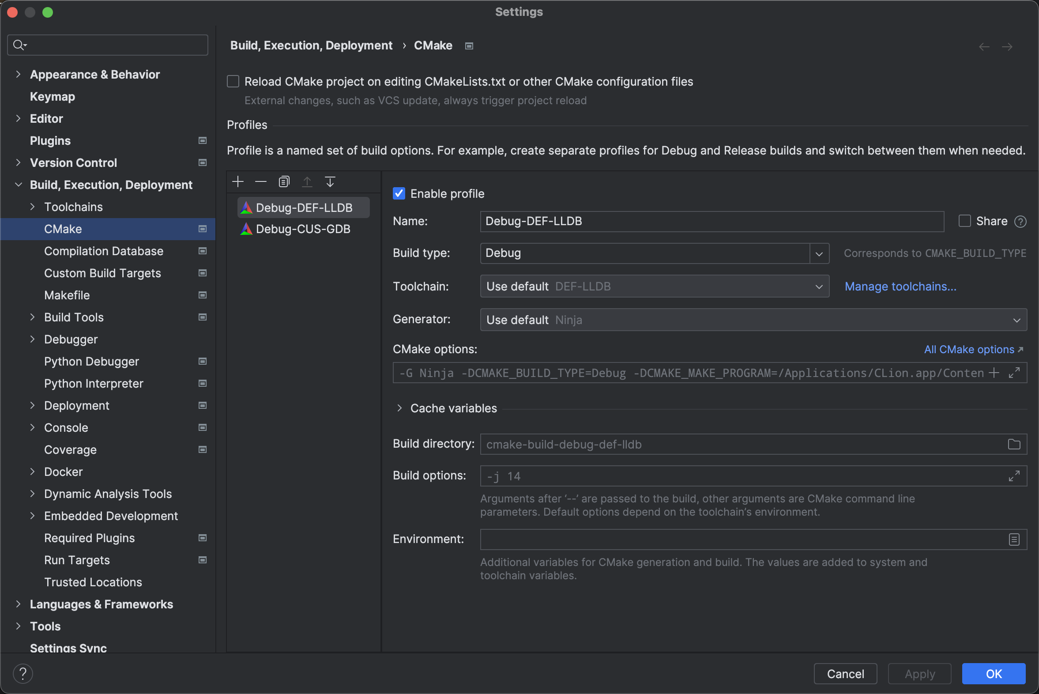Viewport: 1039px width, 694px height.
Task: Open the Environment variables editor icon
Action: pyautogui.click(x=1014, y=539)
